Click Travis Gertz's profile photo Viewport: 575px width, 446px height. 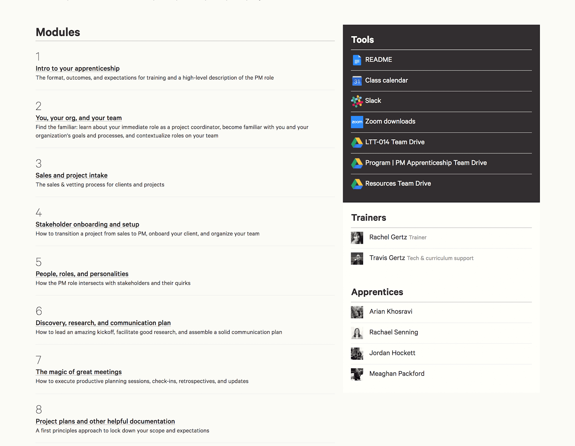[357, 258]
